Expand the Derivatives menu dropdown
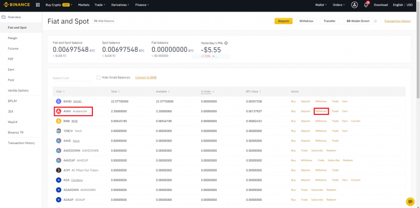 (x=120, y=5)
